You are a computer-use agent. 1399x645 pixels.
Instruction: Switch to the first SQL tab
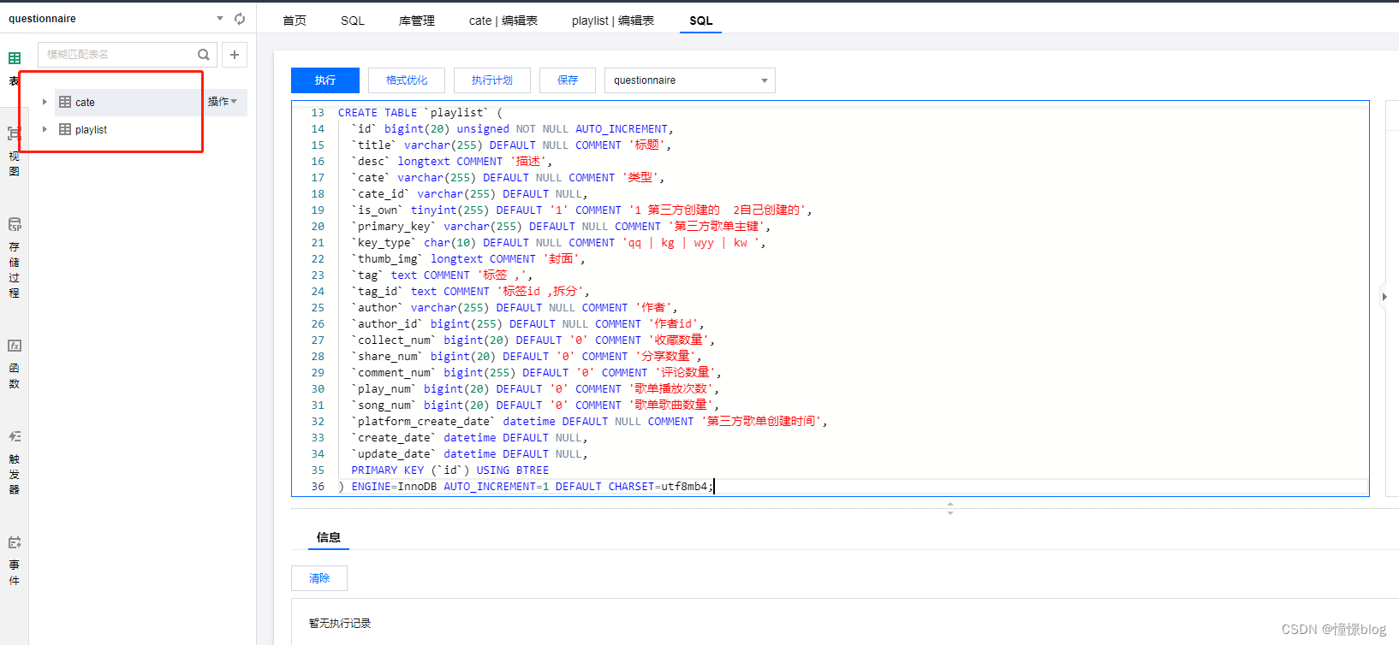tap(353, 21)
